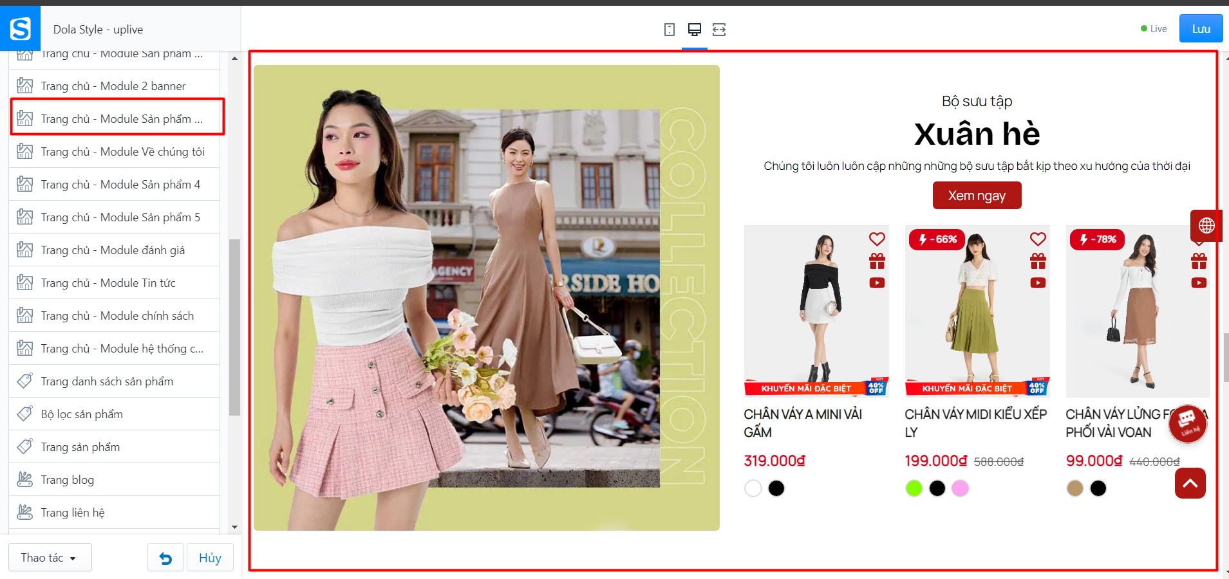1229x579 pixels.
Task: Open Trang chủ - Module Tin tức
Action: pos(115,283)
